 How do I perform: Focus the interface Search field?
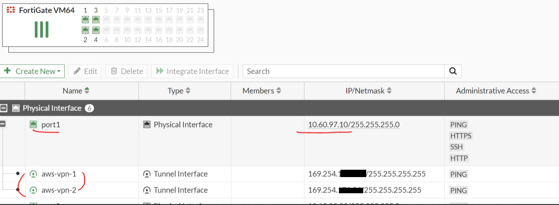pos(344,71)
